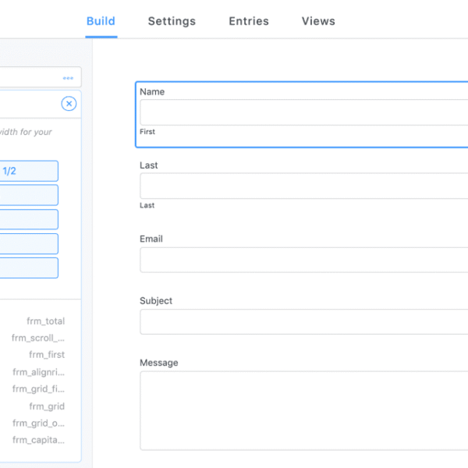Viewport: 468px width, 468px height.
Task: Switch to the Build tab
Action: pos(101,21)
